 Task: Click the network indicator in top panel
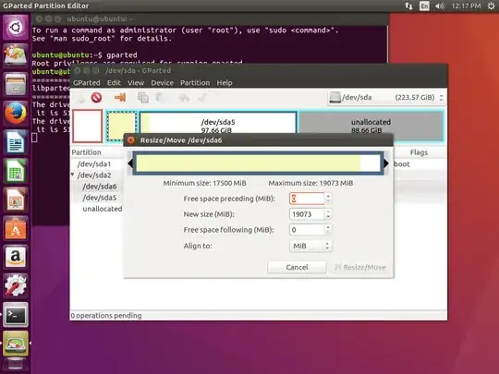click(x=408, y=6)
